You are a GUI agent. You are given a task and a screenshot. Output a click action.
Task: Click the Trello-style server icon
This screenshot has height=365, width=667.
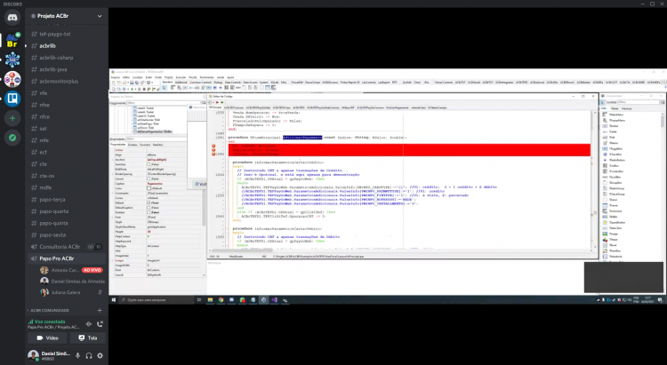12,99
